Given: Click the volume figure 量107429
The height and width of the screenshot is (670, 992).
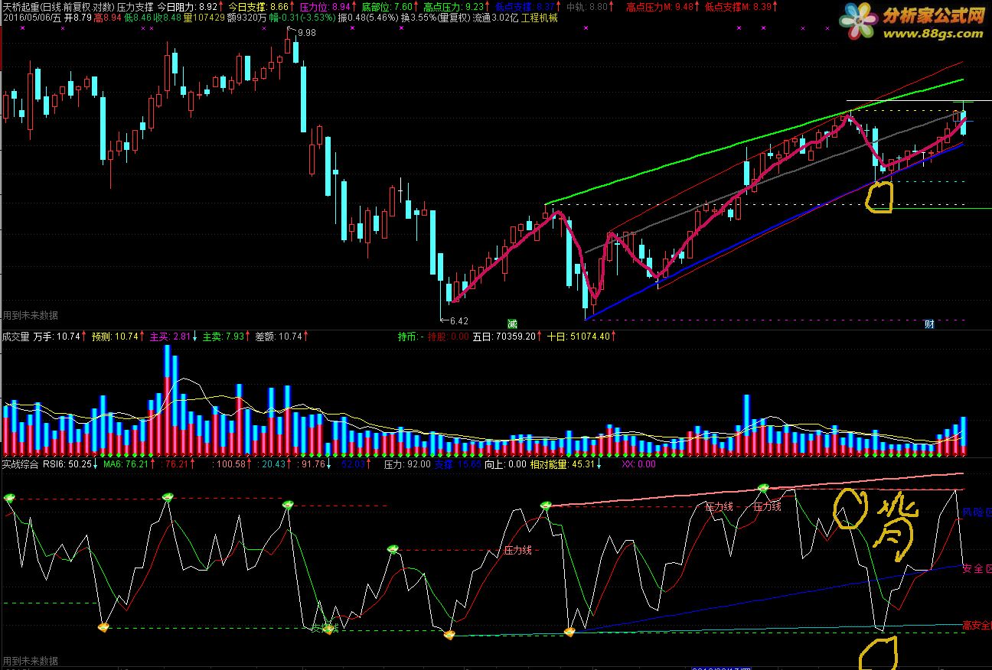Looking at the screenshot, I should click(204, 17).
